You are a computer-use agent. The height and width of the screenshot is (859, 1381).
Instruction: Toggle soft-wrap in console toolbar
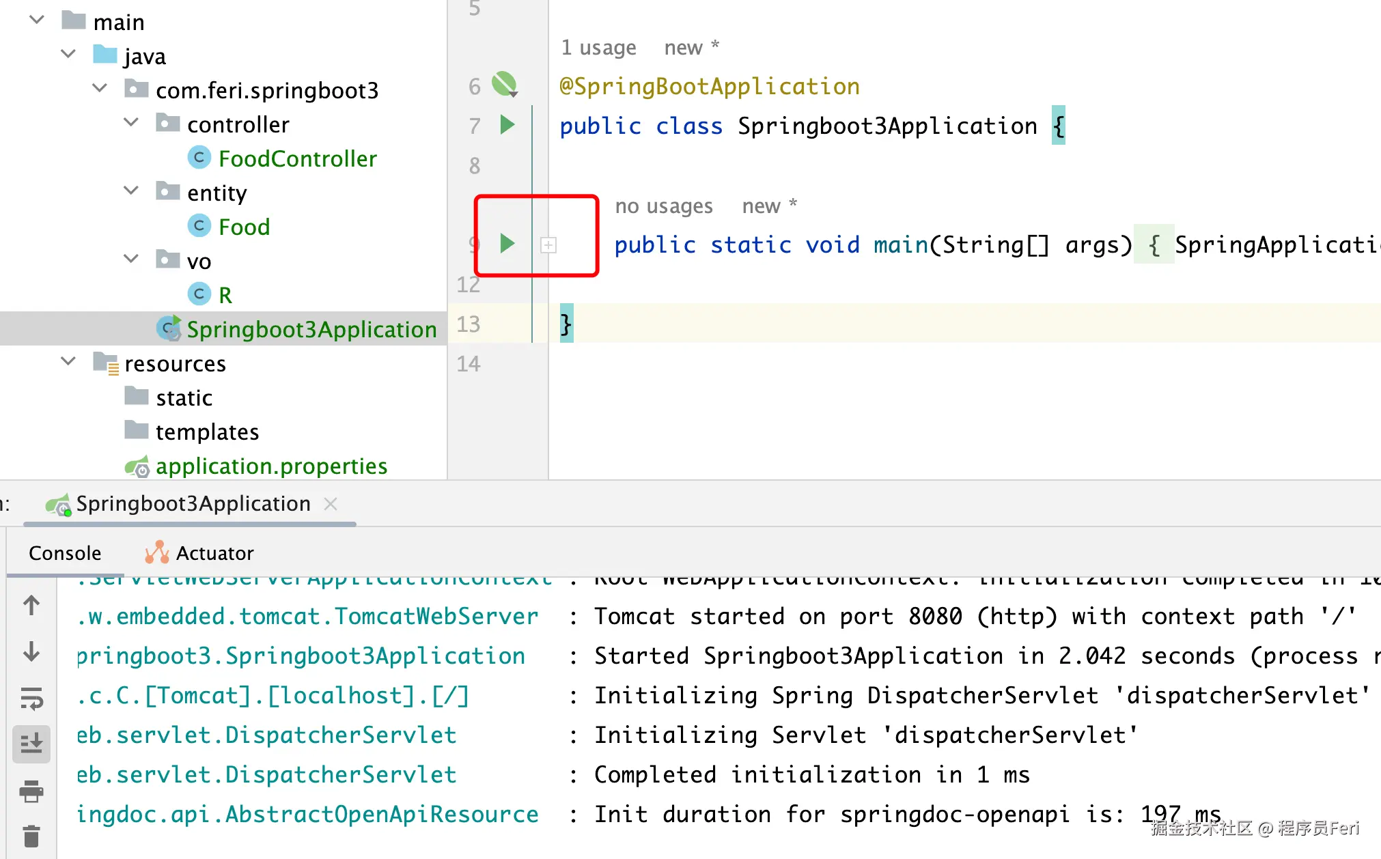tap(31, 698)
